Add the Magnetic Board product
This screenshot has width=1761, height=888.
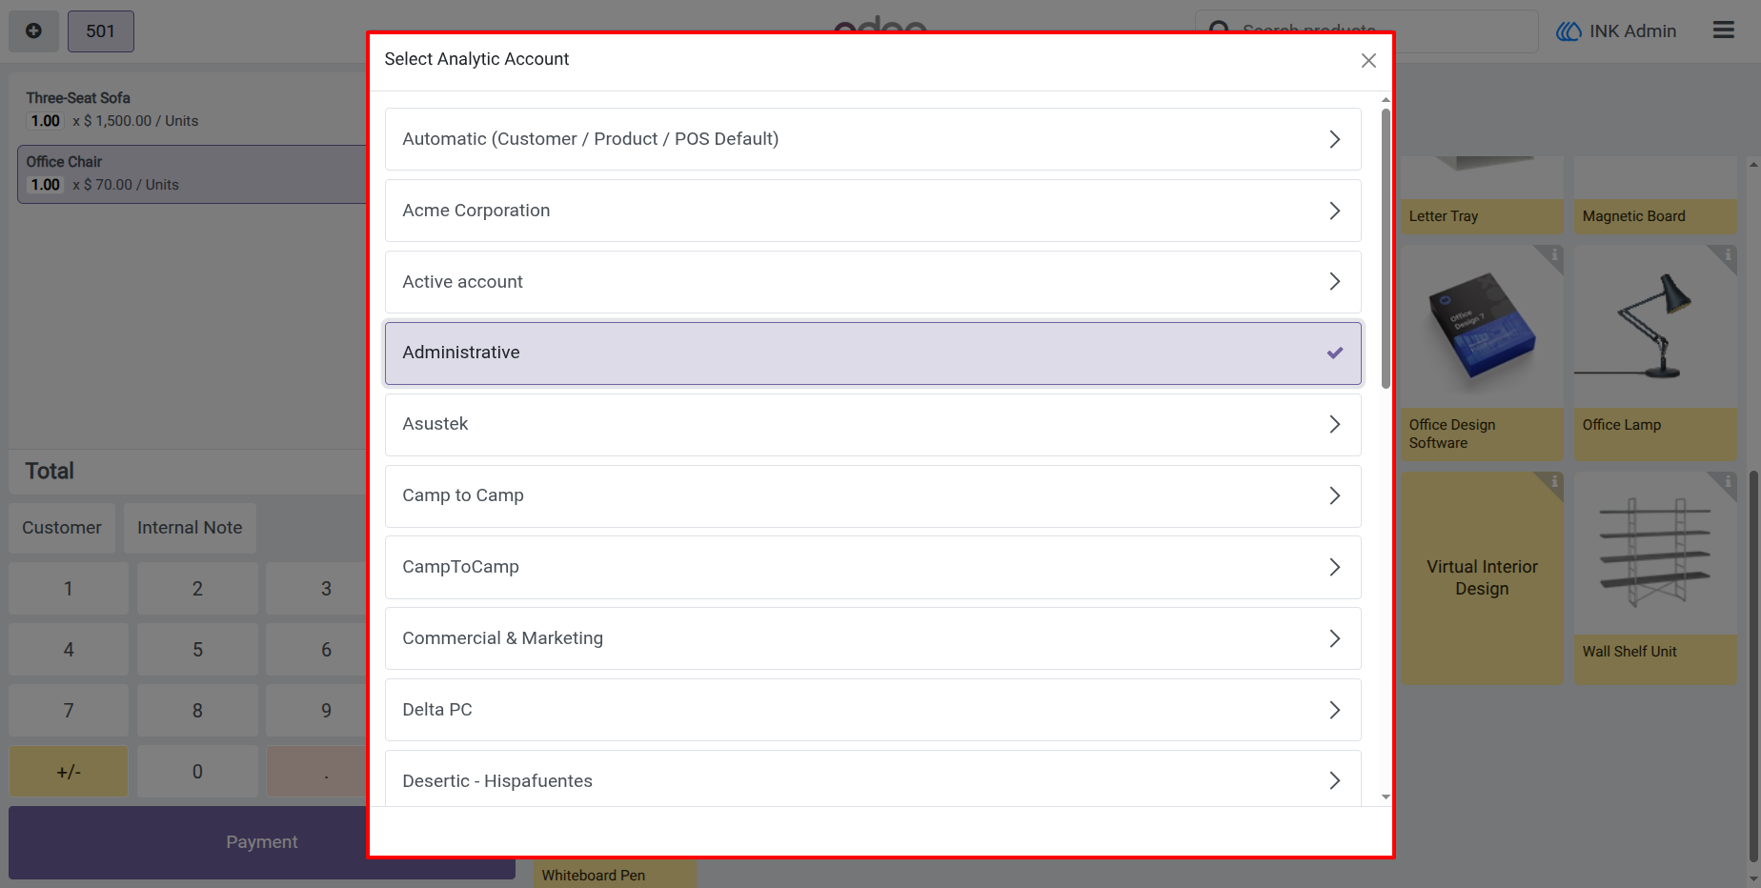[x=1655, y=196]
